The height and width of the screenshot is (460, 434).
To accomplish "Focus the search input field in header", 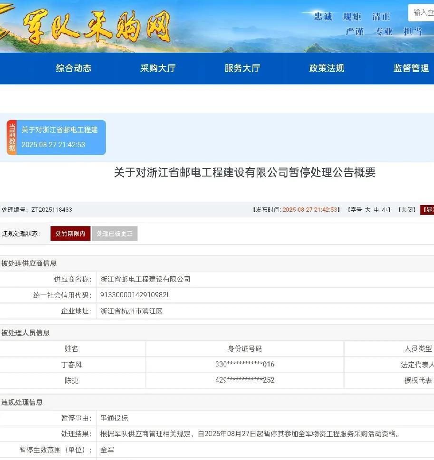I will tap(421, 13).
